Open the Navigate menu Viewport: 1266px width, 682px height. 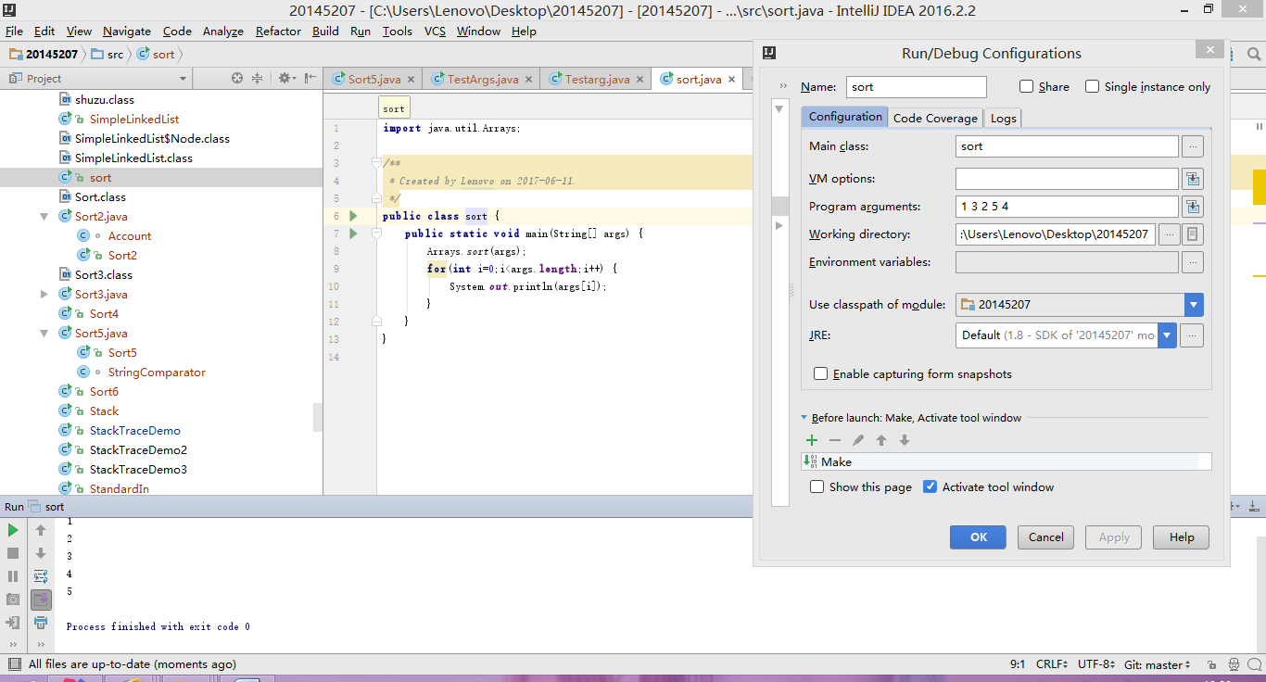click(x=127, y=31)
